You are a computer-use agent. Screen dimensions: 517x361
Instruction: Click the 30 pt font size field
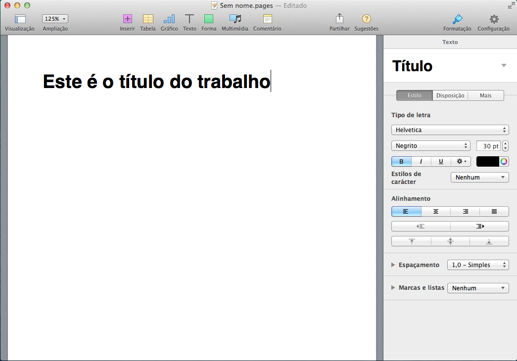[489, 146]
